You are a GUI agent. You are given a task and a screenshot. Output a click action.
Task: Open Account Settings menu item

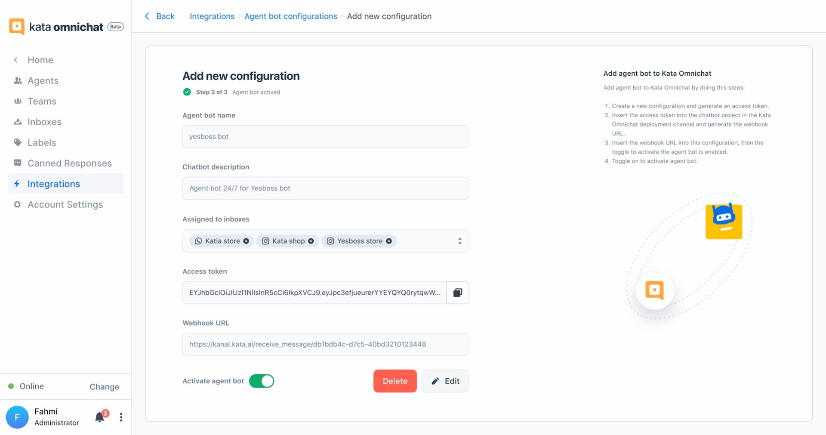pos(65,204)
